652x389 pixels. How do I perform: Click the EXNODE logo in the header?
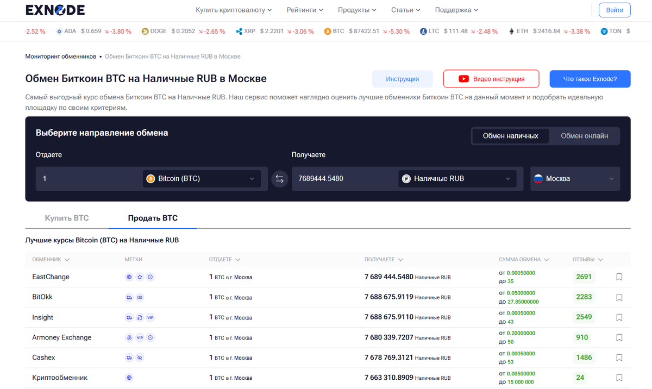tap(54, 10)
